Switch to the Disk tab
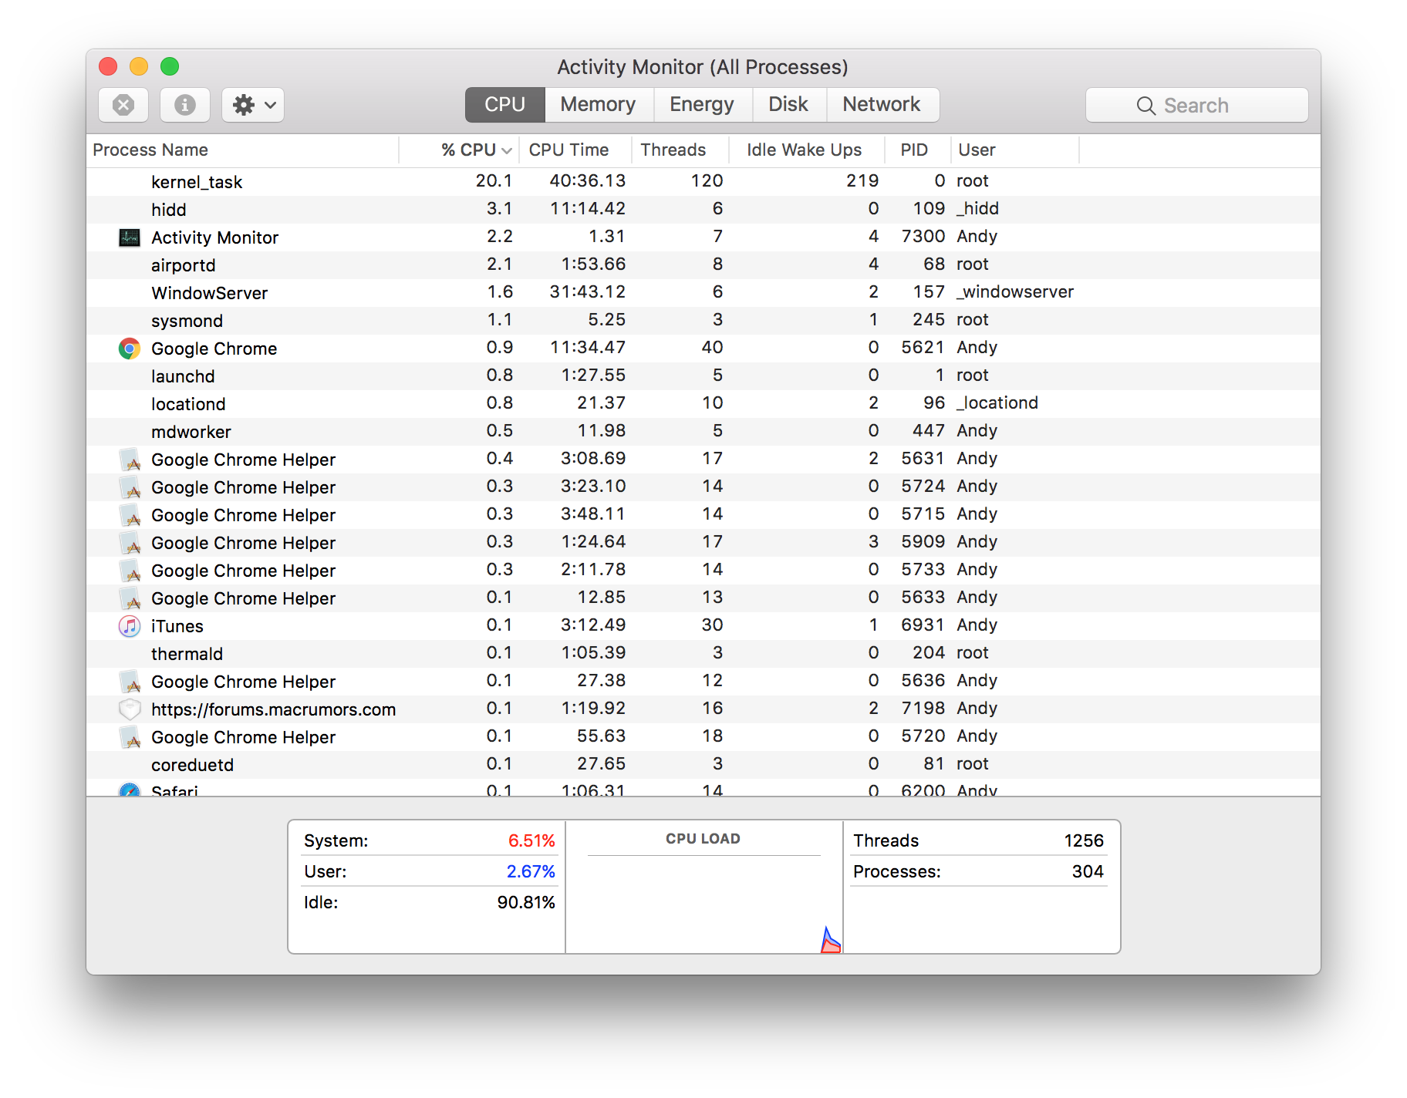The height and width of the screenshot is (1098, 1407). coord(788,105)
